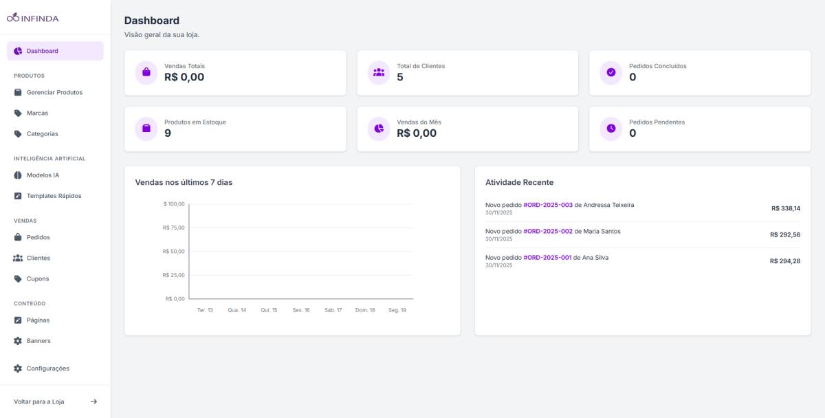
Task: Open Templates Rápidos
Action: pyautogui.click(x=55, y=196)
